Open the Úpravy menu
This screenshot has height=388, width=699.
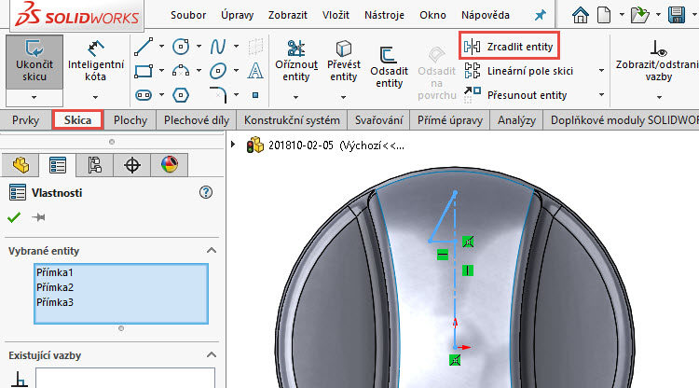point(237,15)
